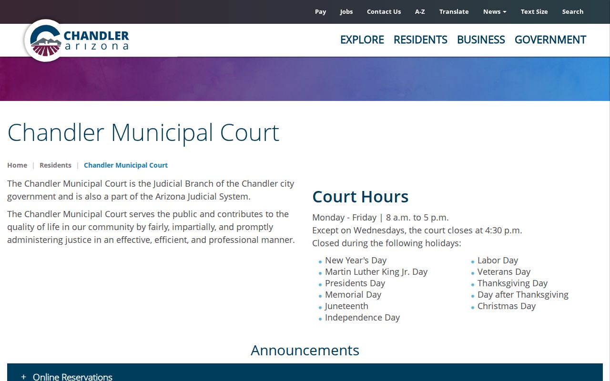Open the Pay link in top bar
This screenshot has height=381, width=610.
320,11
